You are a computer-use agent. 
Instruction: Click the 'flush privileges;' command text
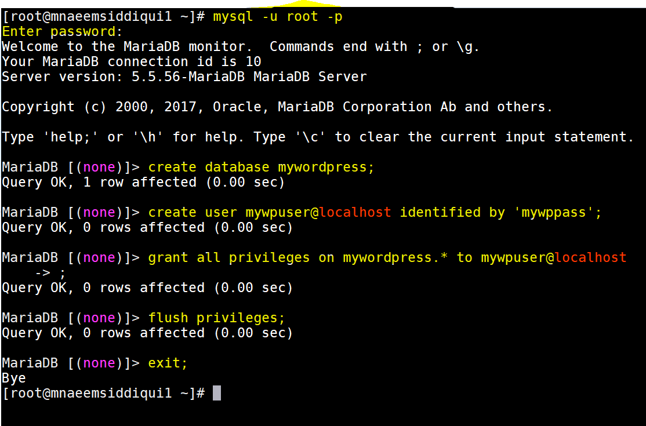216,318
